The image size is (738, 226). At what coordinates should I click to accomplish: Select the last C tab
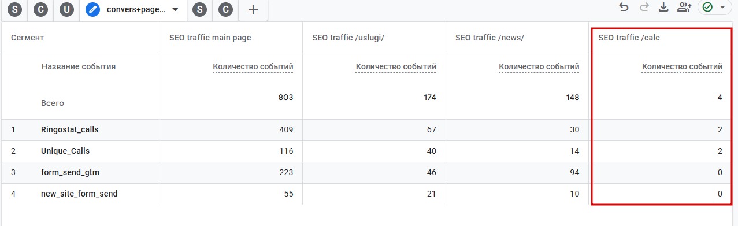coord(227,9)
